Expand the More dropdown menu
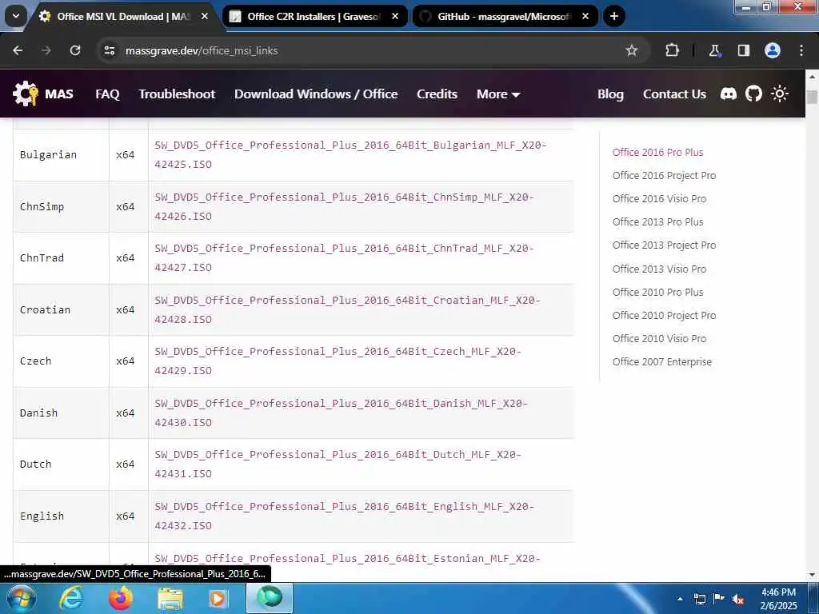Screen dimensions: 819x614 coord(497,94)
